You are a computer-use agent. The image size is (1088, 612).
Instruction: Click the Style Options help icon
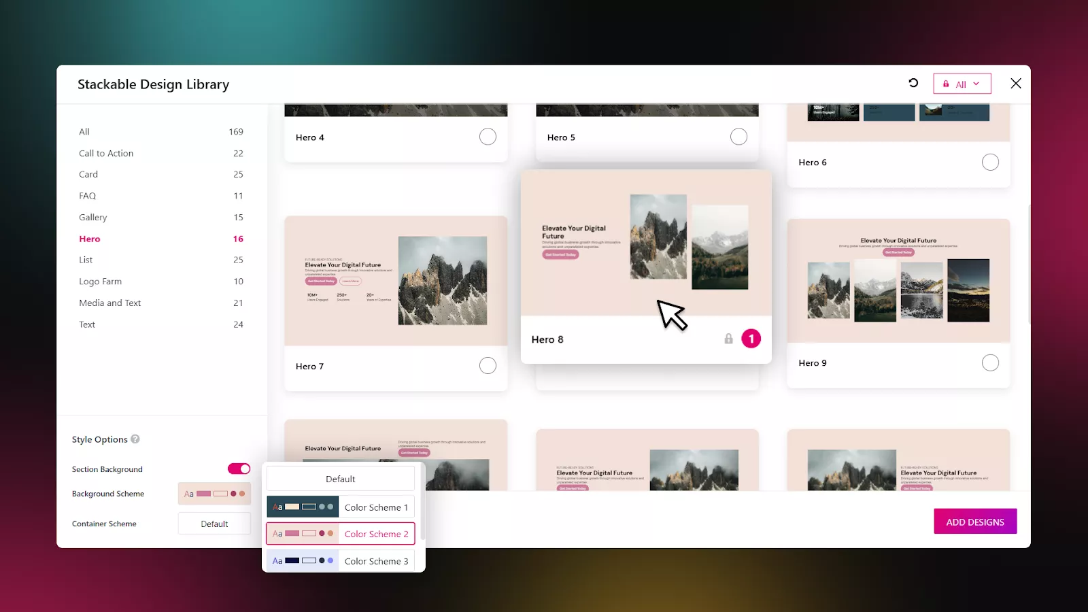[135, 439]
